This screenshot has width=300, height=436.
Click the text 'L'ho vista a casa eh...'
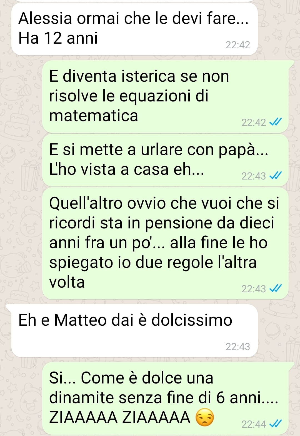[127, 169]
